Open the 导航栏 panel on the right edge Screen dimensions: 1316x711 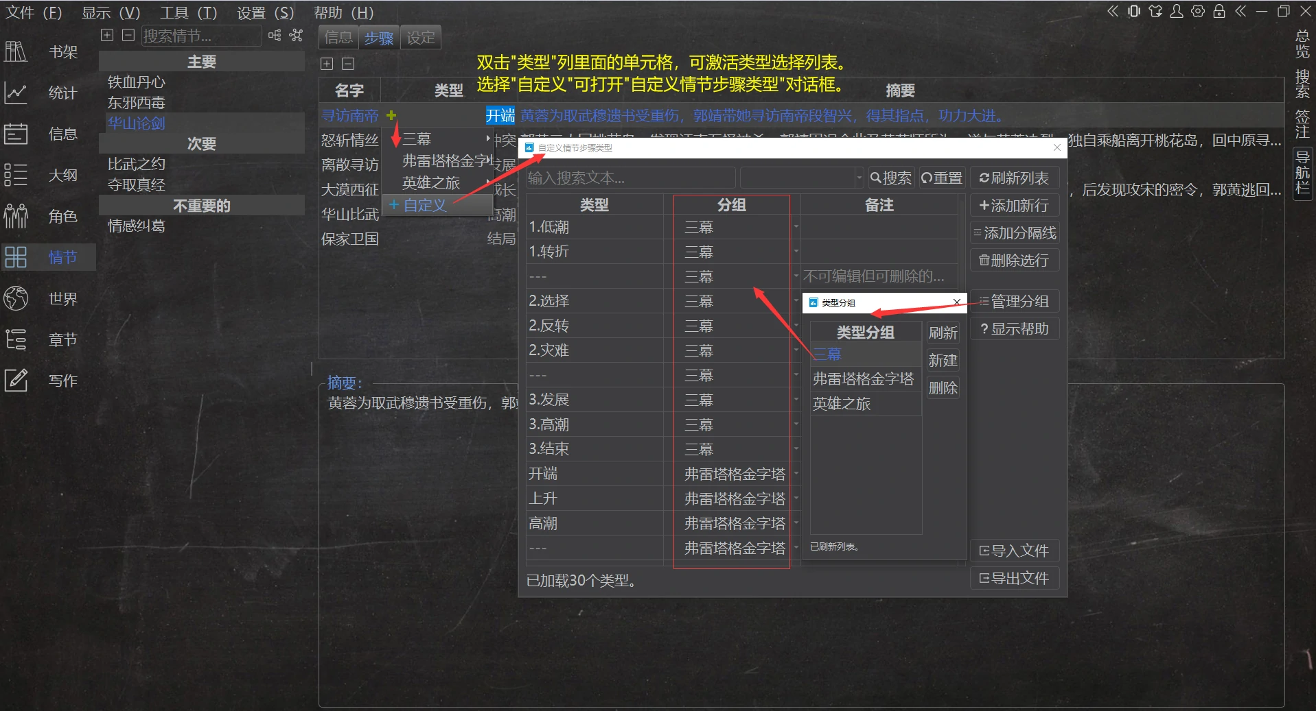coord(1302,173)
